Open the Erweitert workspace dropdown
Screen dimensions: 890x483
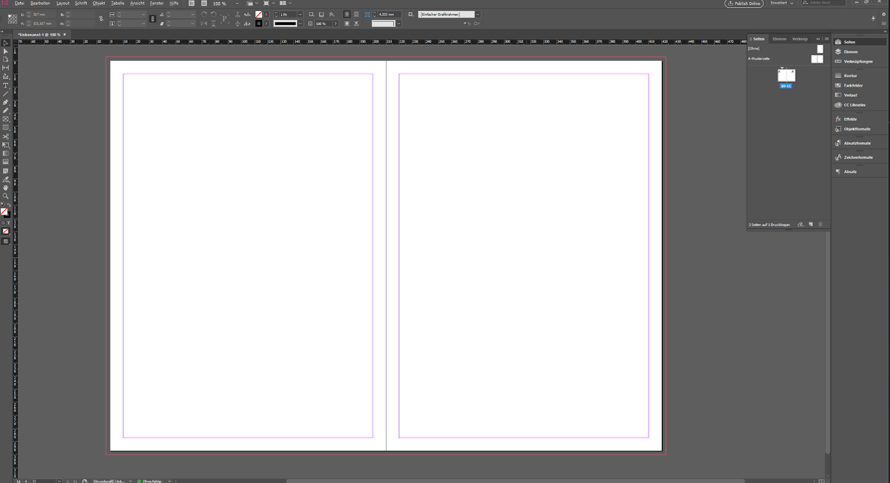pos(782,3)
